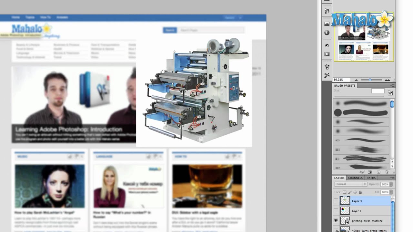Screen dimensions: 413x232
Task: Open the Histogram panel icon
Action: click(x=327, y=24)
